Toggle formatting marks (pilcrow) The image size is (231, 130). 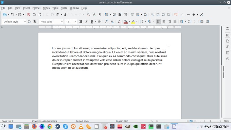(100, 15)
